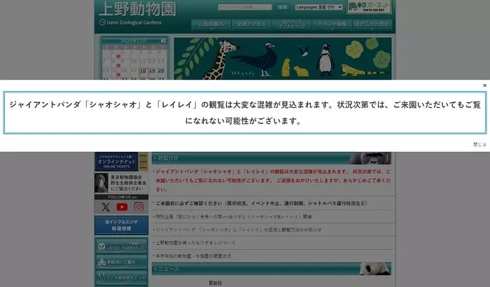The image size is (490, 287).
Task: Open the 鳥インフルエンザ関連情報 banner
Action: coord(121,225)
